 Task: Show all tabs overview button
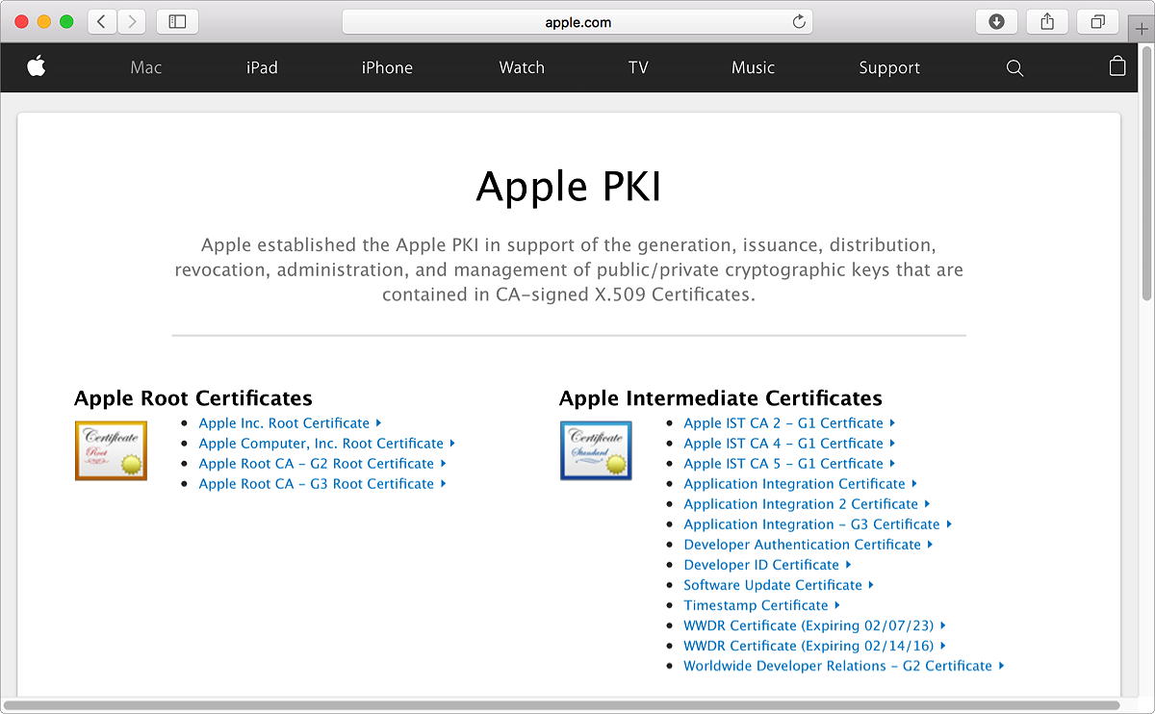pos(1098,21)
